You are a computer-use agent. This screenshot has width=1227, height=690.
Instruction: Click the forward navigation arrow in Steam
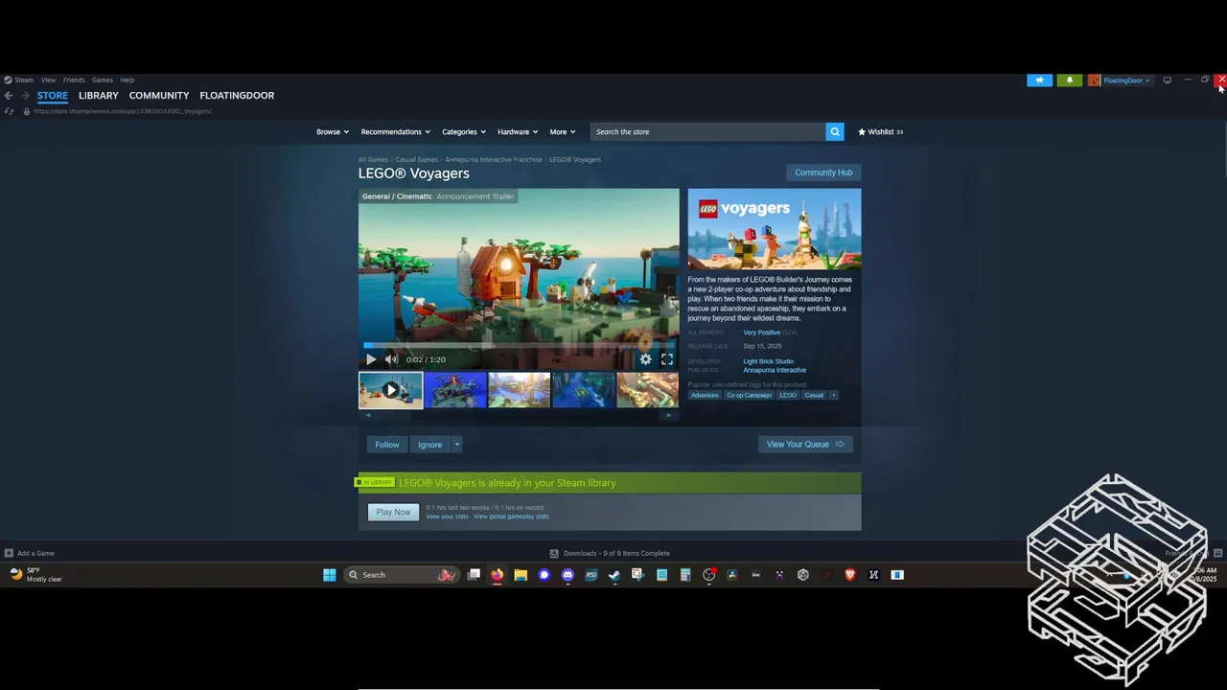[x=24, y=96]
